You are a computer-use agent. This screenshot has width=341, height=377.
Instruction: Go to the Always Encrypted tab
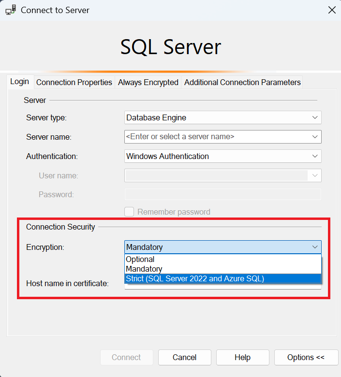point(148,83)
